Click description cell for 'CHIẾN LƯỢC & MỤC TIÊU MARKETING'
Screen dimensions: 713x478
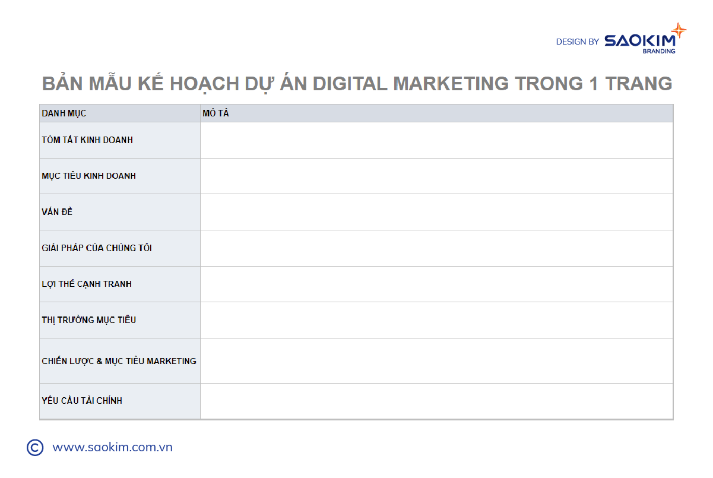436,360
